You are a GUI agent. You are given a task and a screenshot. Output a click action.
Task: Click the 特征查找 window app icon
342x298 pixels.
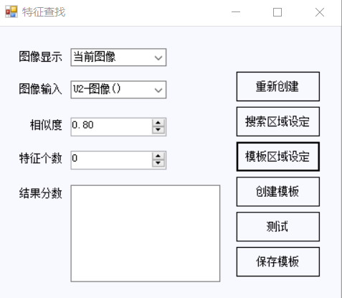pyautogui.click(x=11, y=11)
